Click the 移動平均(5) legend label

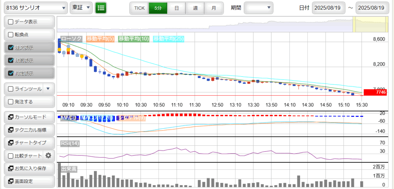(100, 39)
